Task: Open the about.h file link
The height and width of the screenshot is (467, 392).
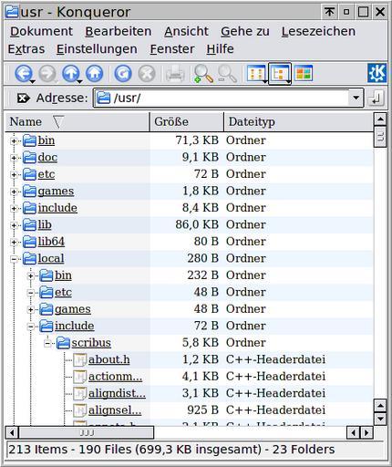Action: pos(109,359)
